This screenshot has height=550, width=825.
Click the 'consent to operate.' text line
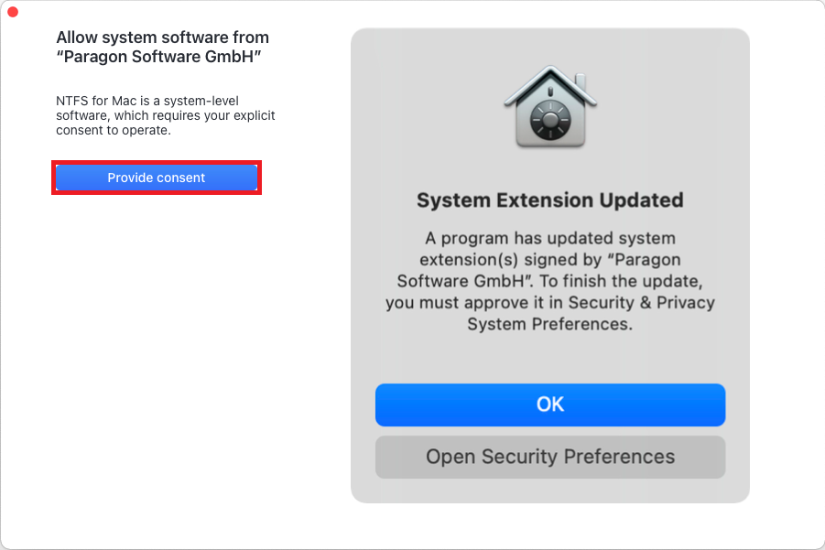tap(114, 130)
